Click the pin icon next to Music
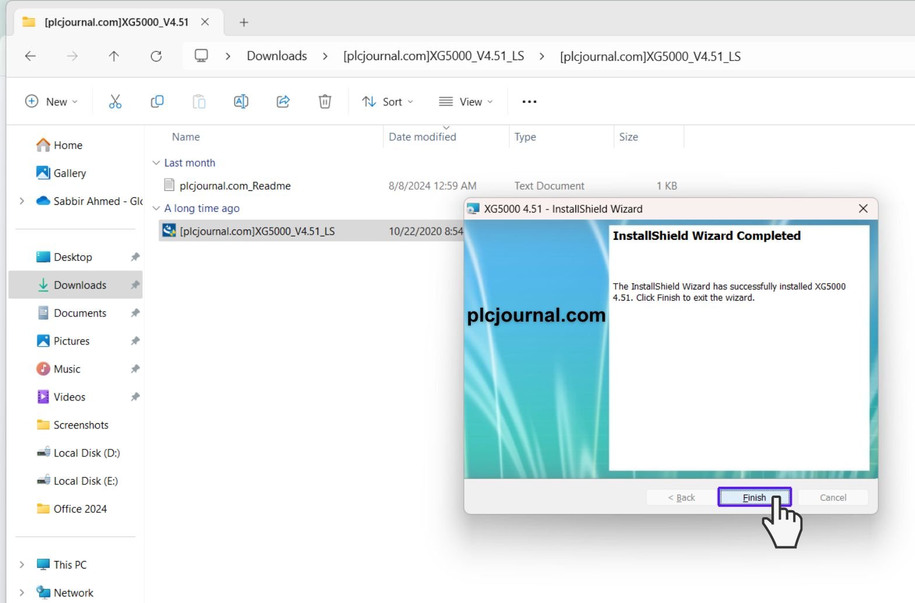 135,369
